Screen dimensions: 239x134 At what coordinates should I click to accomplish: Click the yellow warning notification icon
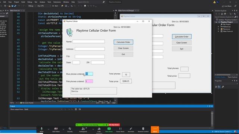(x=214, y=2)
